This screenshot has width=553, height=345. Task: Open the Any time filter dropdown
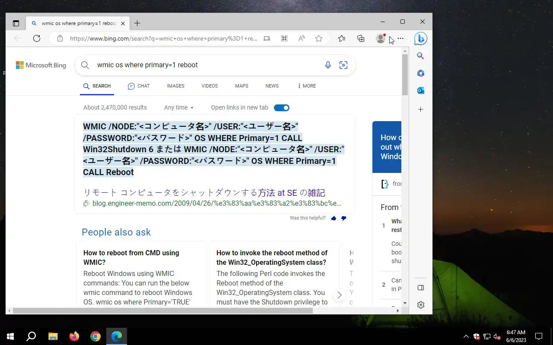click(x=179, y=107)
